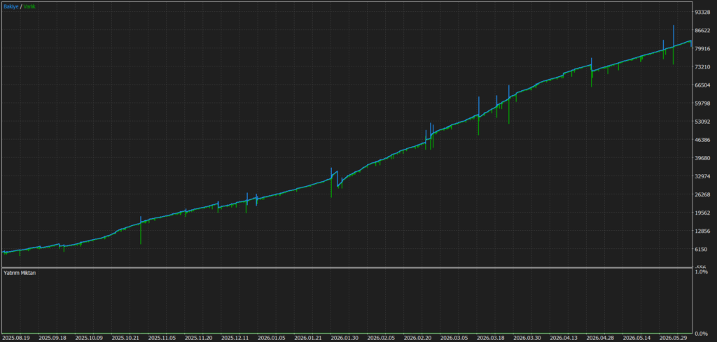Click the 1.0% label on the lower panel
The width and height of the screenshot is (717, 342).
(701, 271)
